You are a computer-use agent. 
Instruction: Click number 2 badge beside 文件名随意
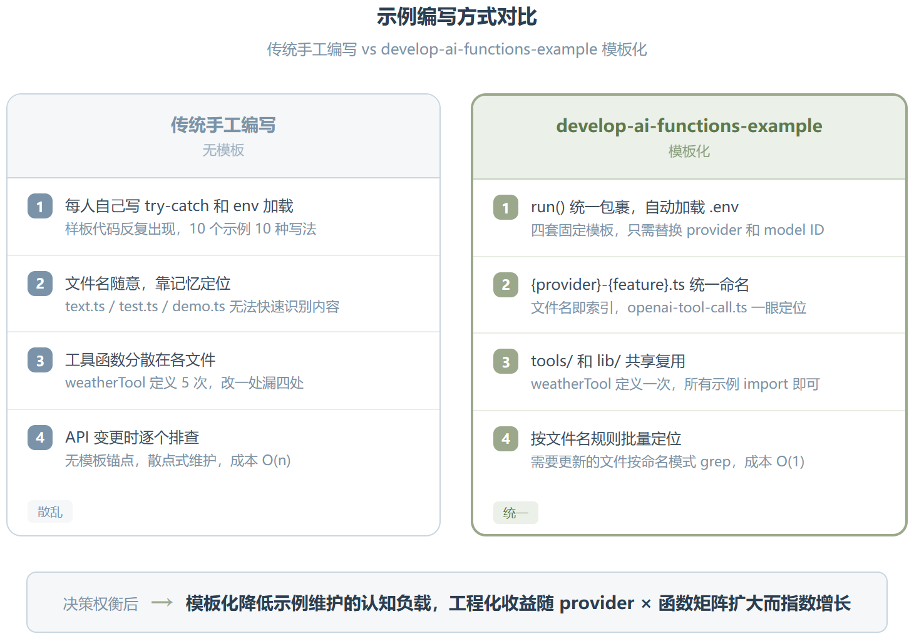click(x=40, y=284)
